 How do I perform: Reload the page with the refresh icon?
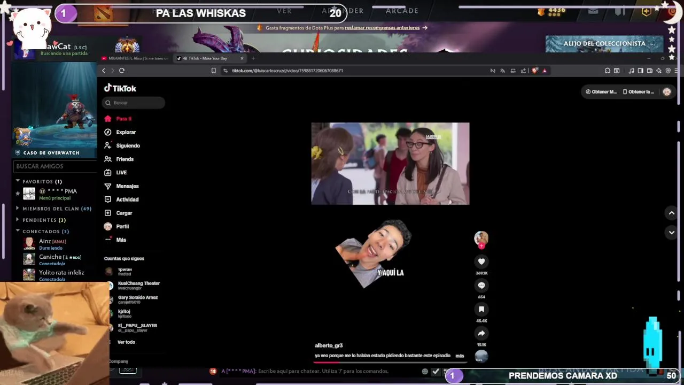coord(122,71)
